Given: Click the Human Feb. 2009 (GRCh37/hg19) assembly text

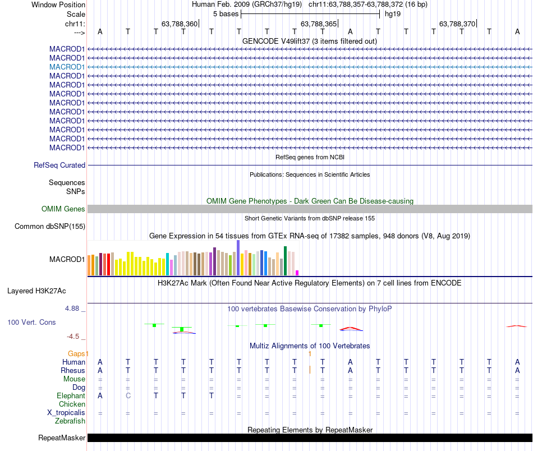Looking at the screenshot, I should tap(247, 4).
